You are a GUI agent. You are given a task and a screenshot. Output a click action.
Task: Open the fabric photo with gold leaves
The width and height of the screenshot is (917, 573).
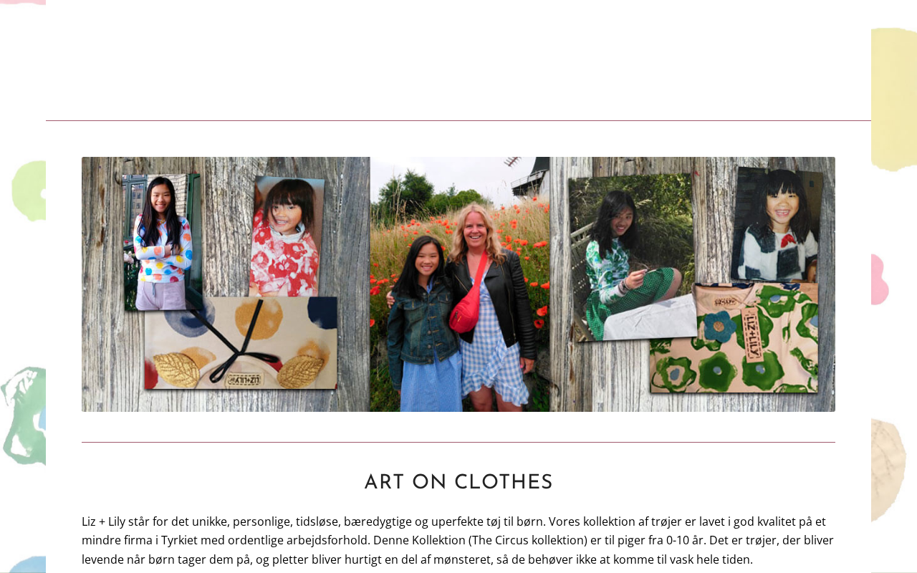click(x=241, y=343)
